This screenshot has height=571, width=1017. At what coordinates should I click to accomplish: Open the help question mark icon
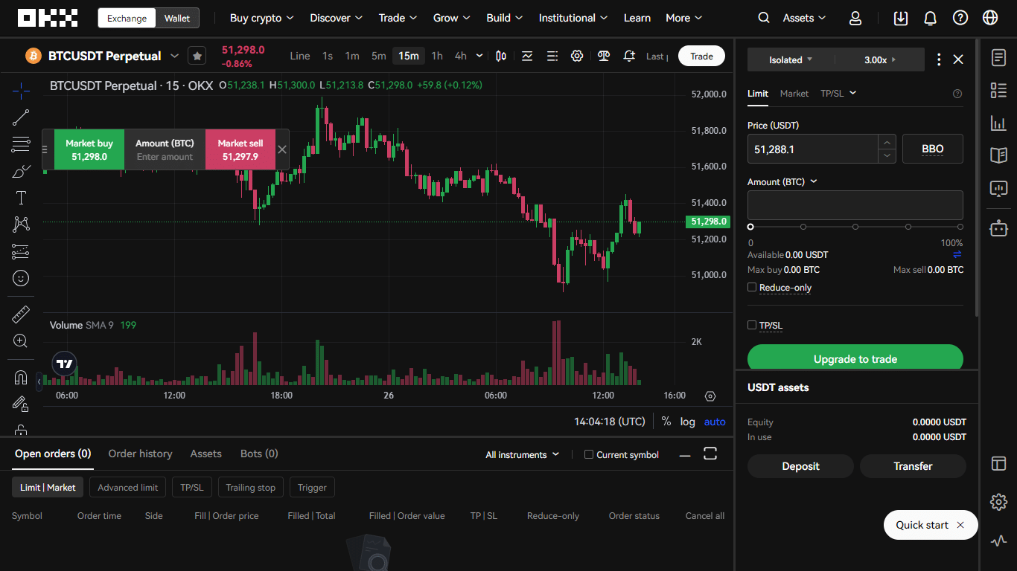tap(960, 18)
